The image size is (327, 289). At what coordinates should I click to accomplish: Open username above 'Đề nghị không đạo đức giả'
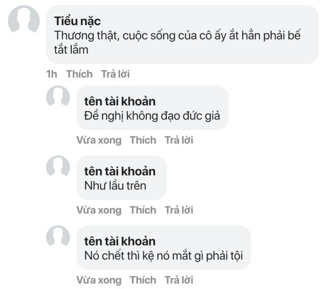point(119,101)
